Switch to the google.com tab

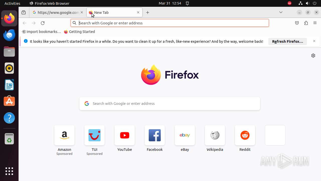58,12
